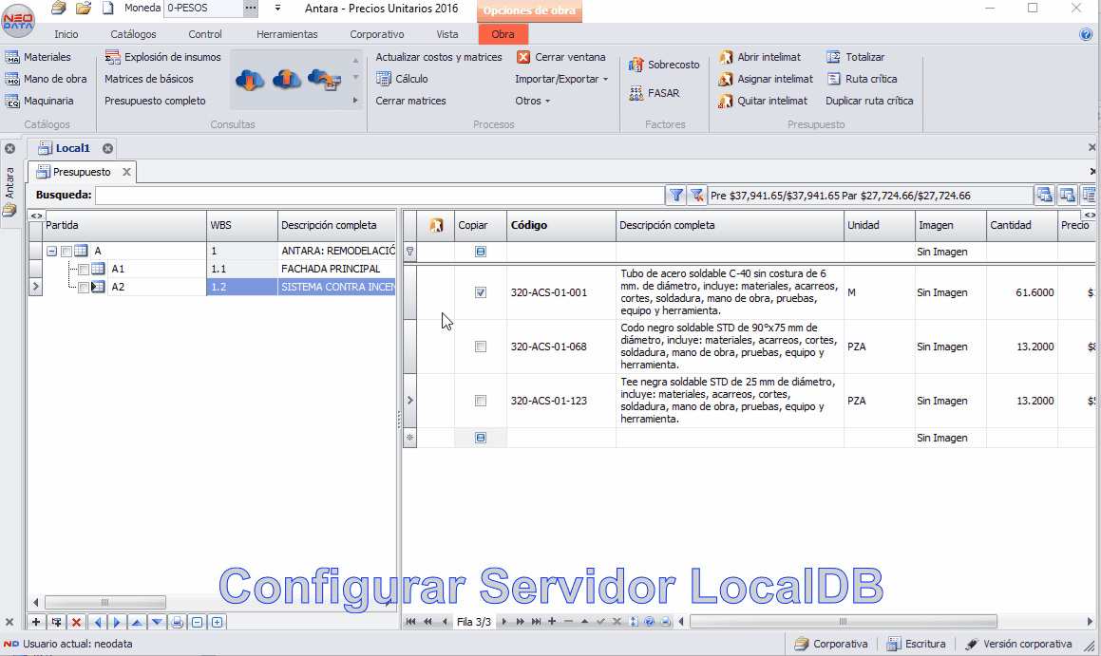Go to last record in grid navigator
This screenshot has height=656, width=1101.
point(537,622)
